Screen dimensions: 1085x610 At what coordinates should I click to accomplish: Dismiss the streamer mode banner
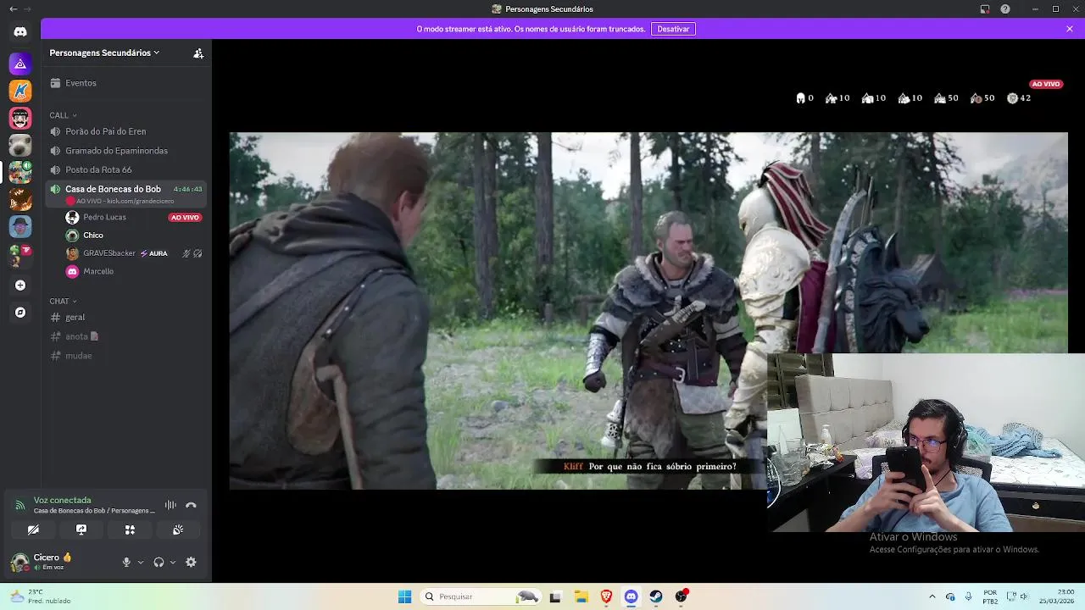click(x=1070, y=29)
